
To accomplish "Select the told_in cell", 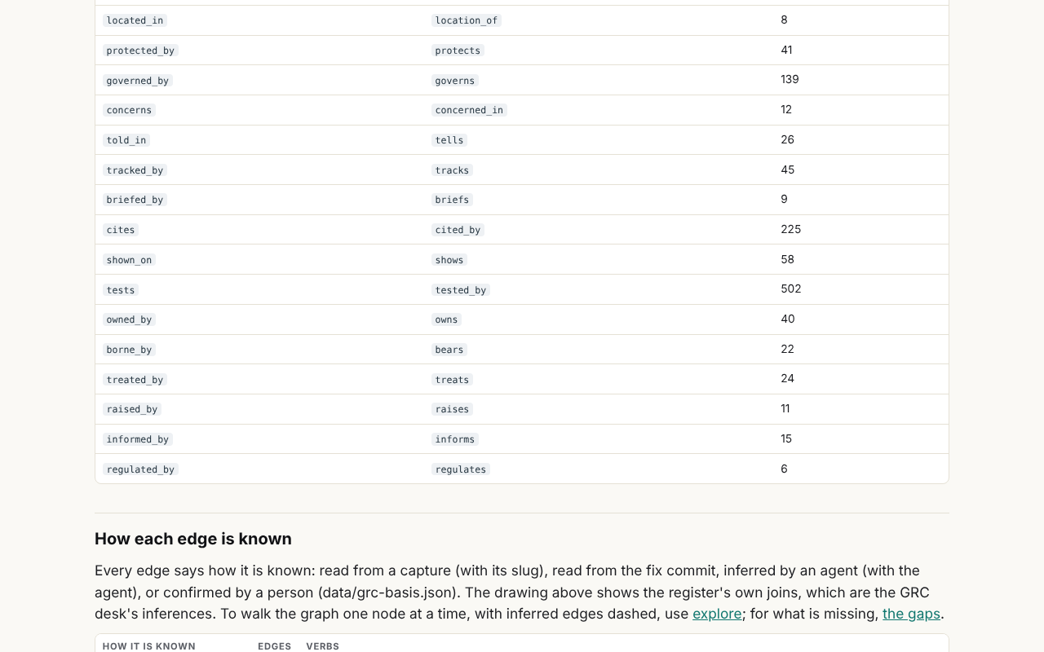I will [126, 140].
